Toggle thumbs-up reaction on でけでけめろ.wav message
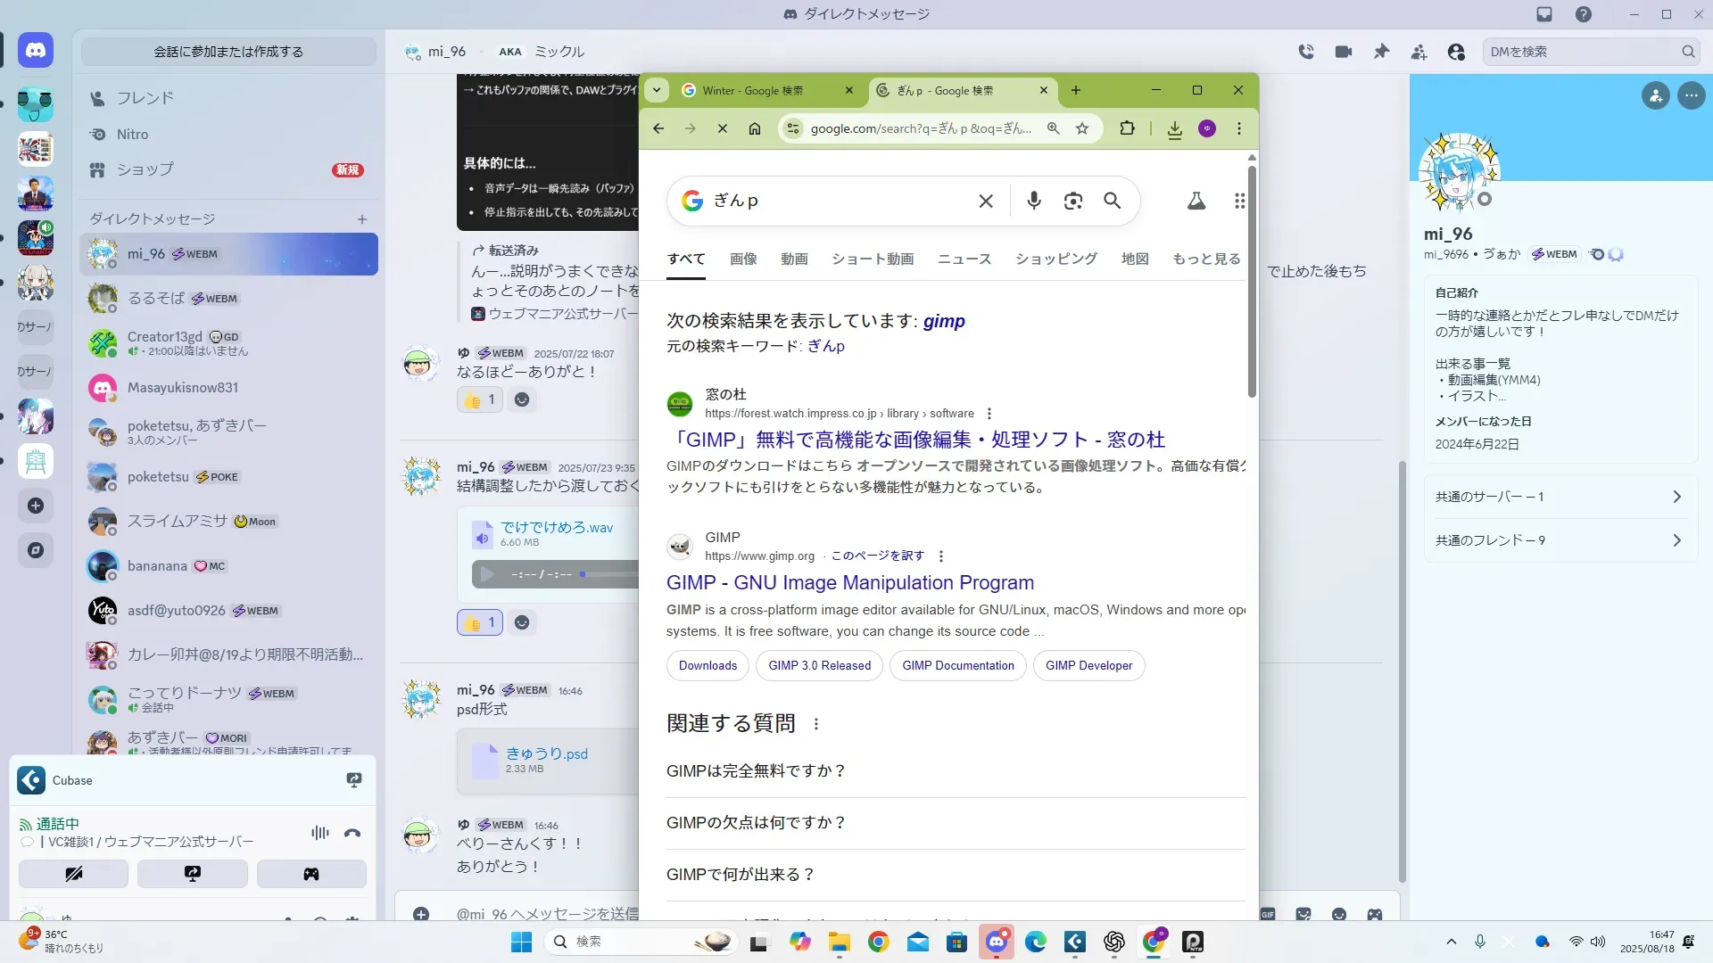Viewport: 1713px width, 963px height. [x=480, y=622]
